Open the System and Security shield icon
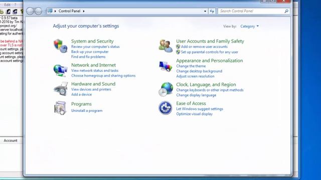This screenshot has height=180, width=321. tap(60, 46)
